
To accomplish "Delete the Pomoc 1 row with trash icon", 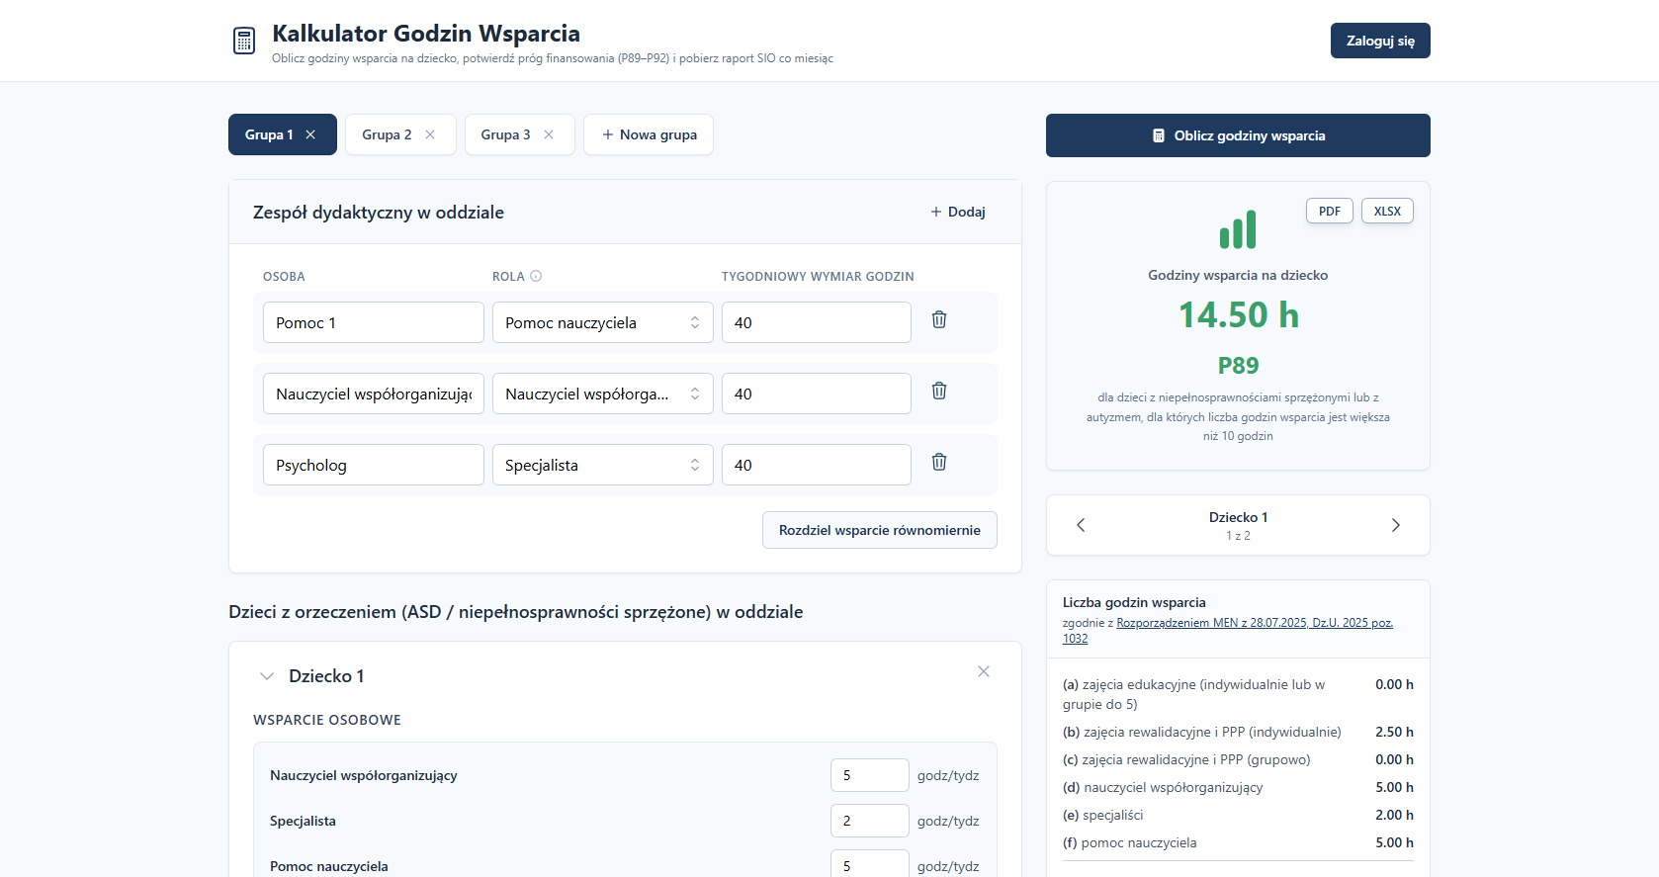I will pos(938,319).
